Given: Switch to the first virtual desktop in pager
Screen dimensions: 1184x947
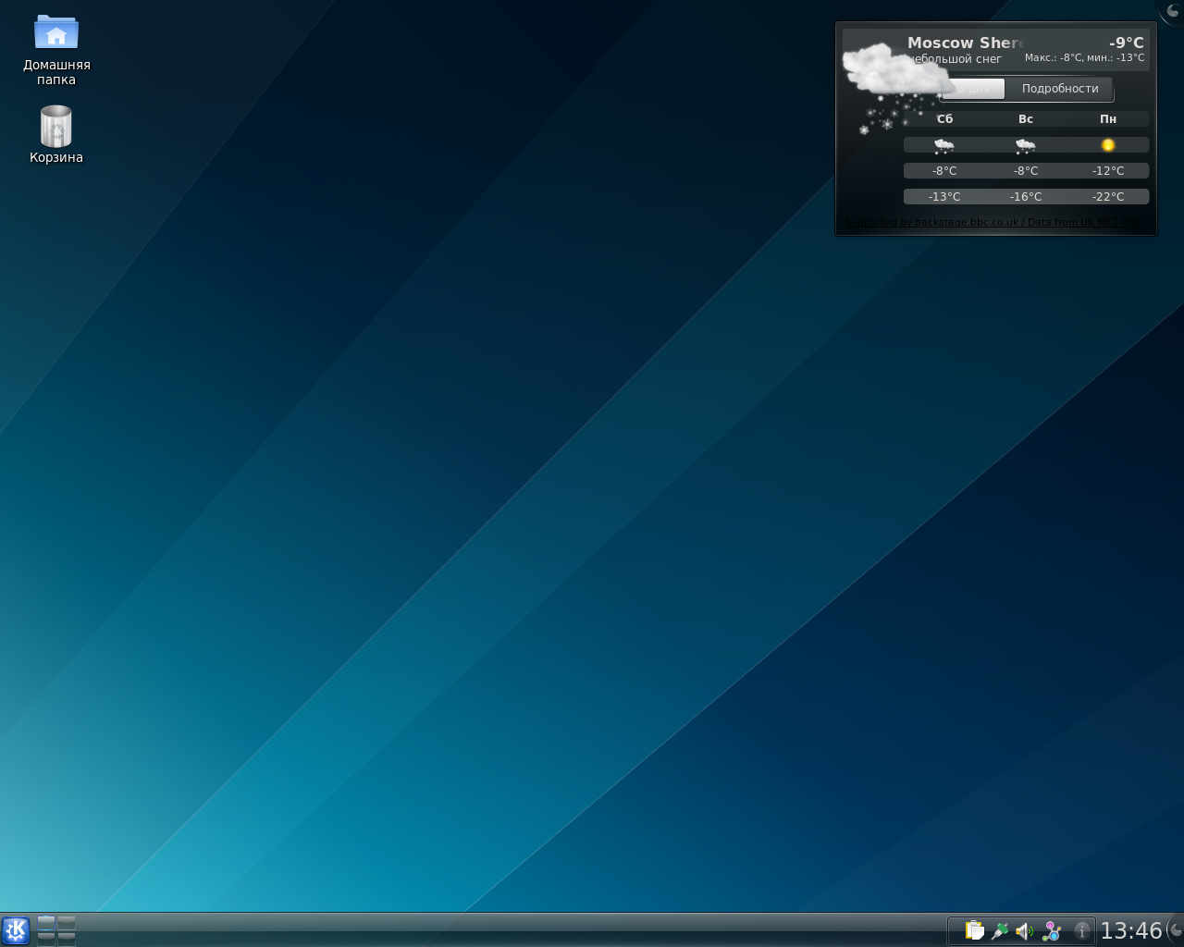Looking at the screenshot, I should (46, 922).
